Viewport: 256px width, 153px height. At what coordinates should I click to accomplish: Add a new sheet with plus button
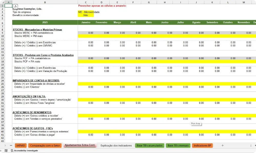pos(222,146)
